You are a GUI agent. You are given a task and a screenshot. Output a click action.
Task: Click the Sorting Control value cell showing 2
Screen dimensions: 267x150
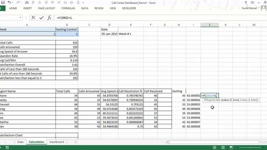click(67, 34)
